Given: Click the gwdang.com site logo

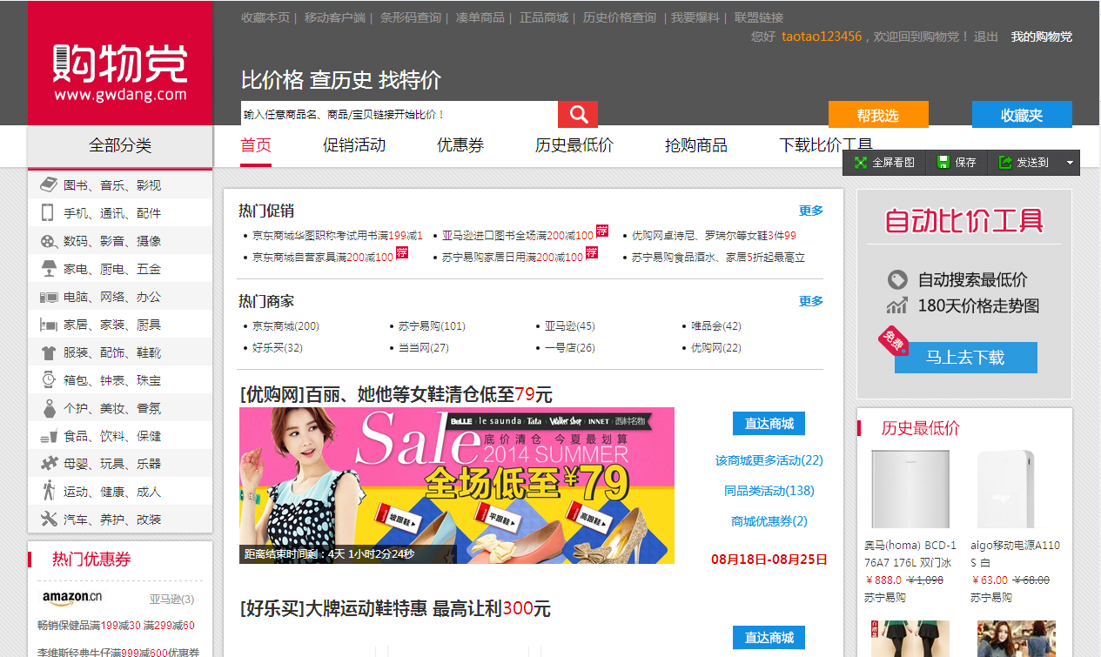Looking at the screenshot, I should 120,71.
